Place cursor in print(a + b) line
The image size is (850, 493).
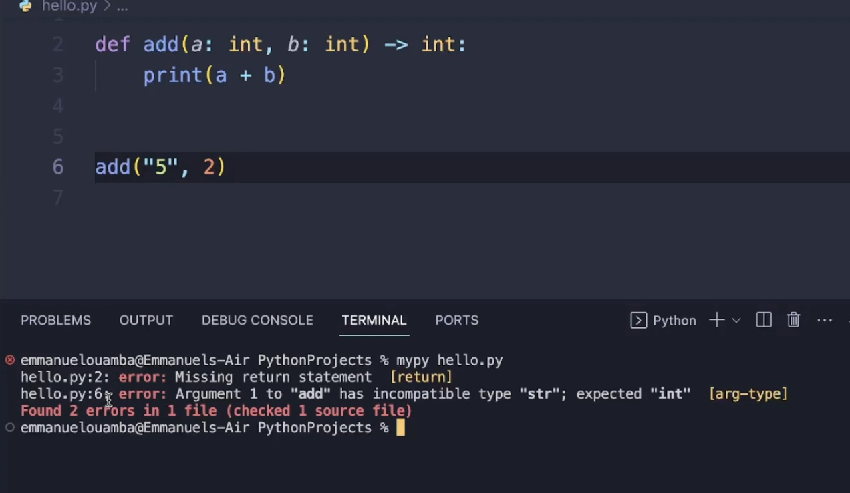tap(214, 75)
